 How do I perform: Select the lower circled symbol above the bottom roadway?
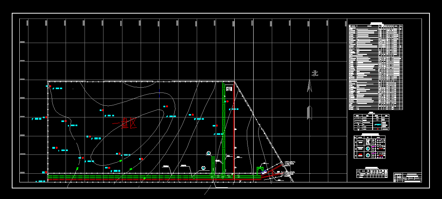point(203,168)
